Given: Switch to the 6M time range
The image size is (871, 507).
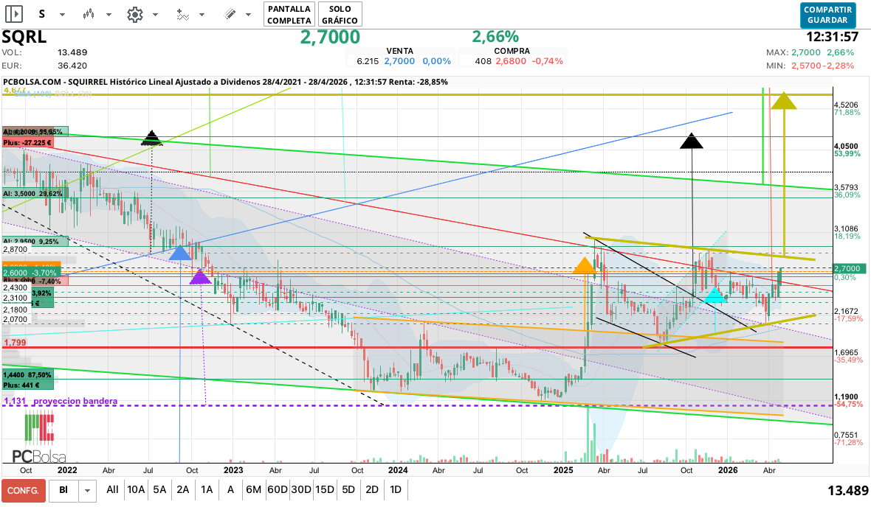Looking at the screenshot, I should click(x=253, y=489).
